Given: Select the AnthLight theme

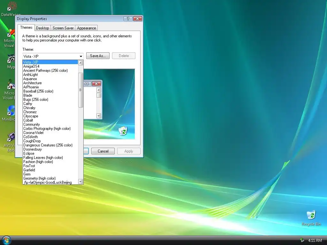Looking at the screenshot, I should 50,75.
